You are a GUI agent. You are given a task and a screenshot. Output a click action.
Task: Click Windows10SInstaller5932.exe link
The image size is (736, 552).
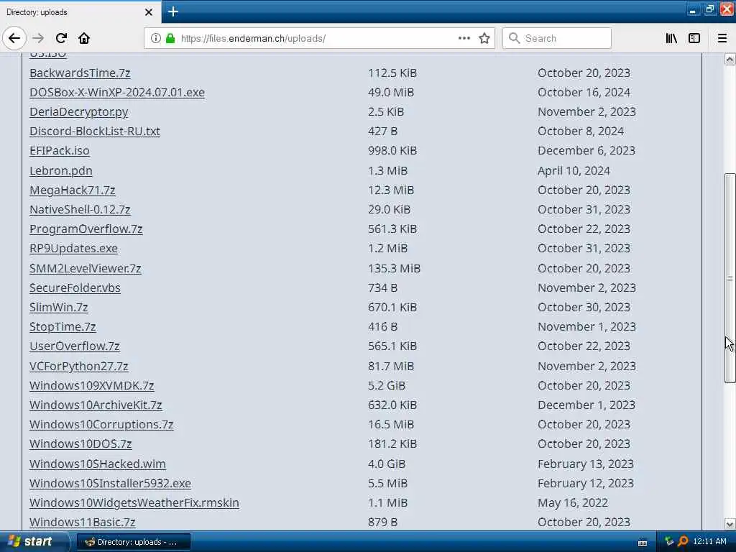tap(110, 483)
